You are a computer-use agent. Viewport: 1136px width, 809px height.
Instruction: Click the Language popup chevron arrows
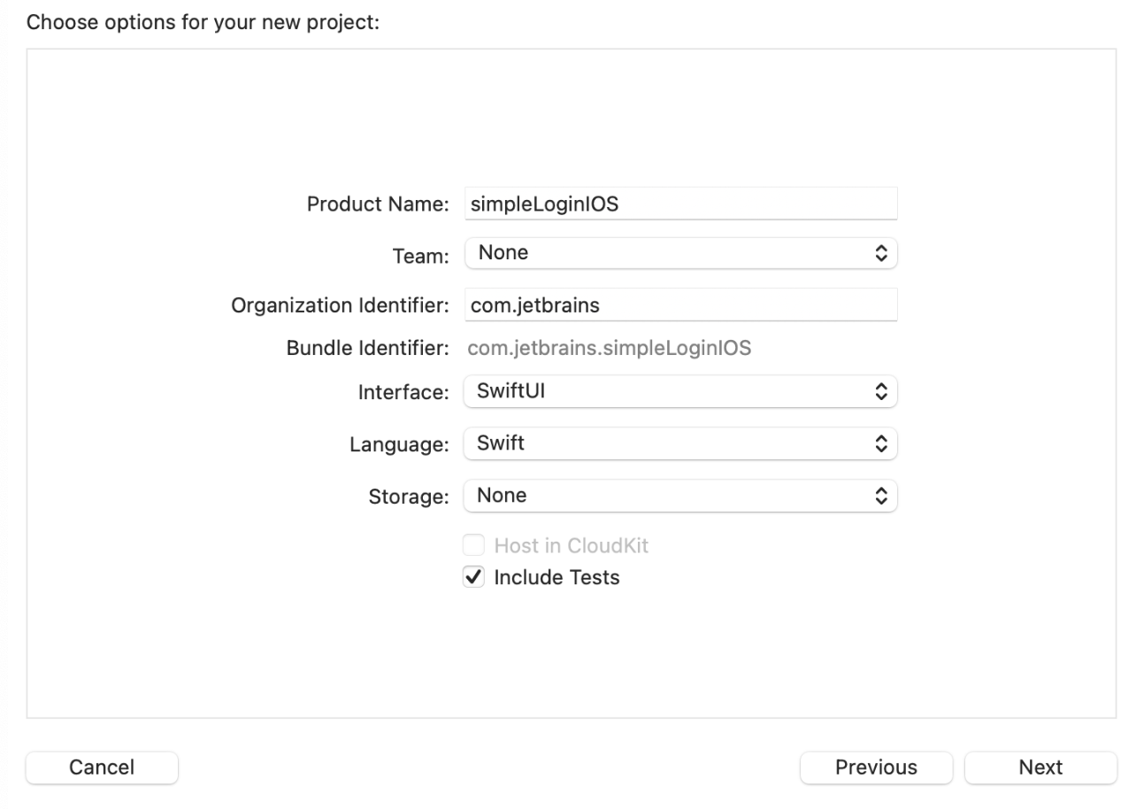tap(879, 443)
